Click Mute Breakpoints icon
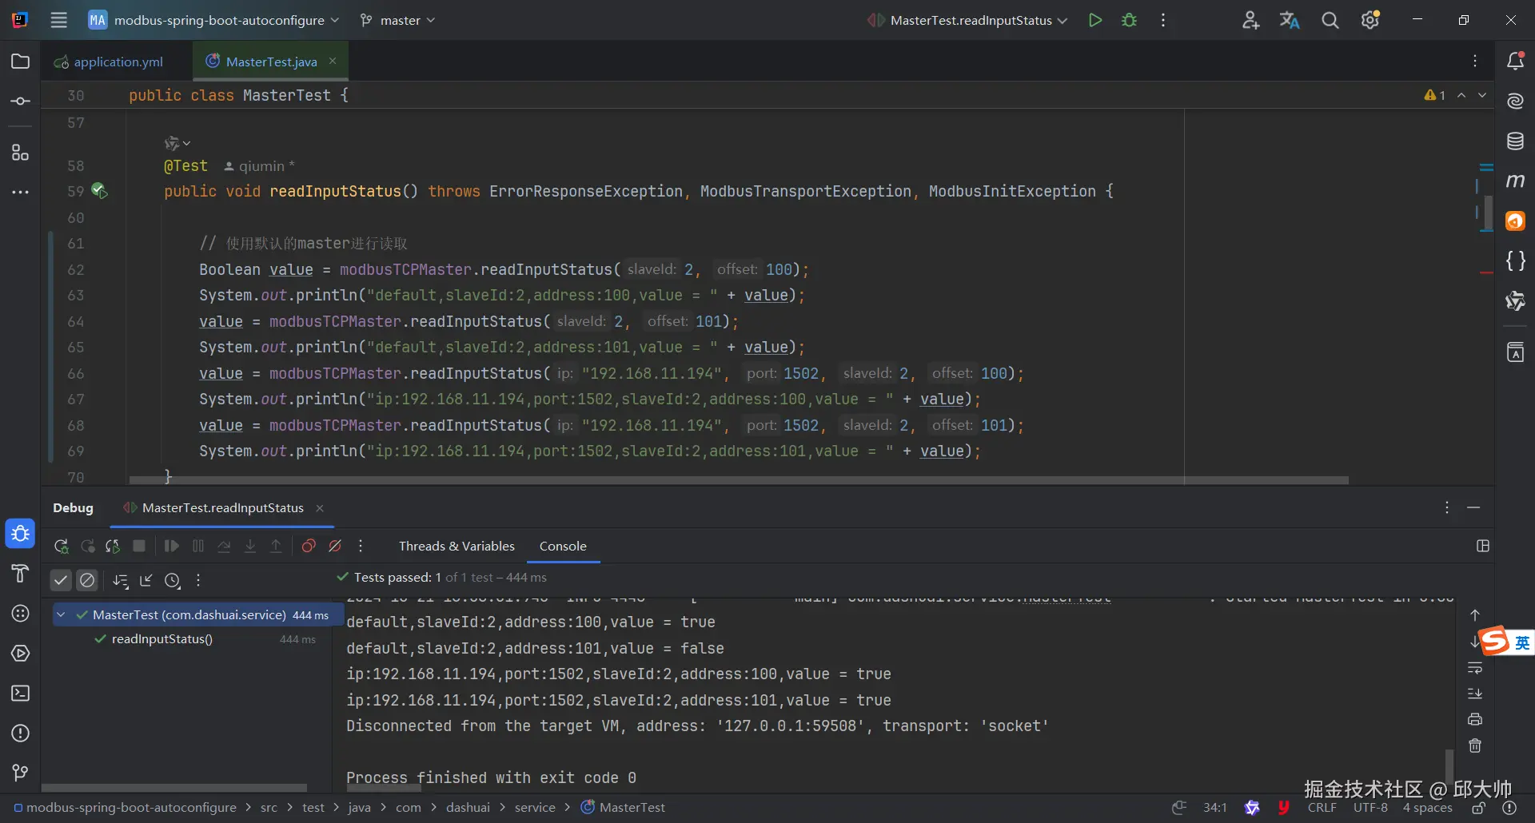The image size is (1535, 823). (x=335, y=547)
